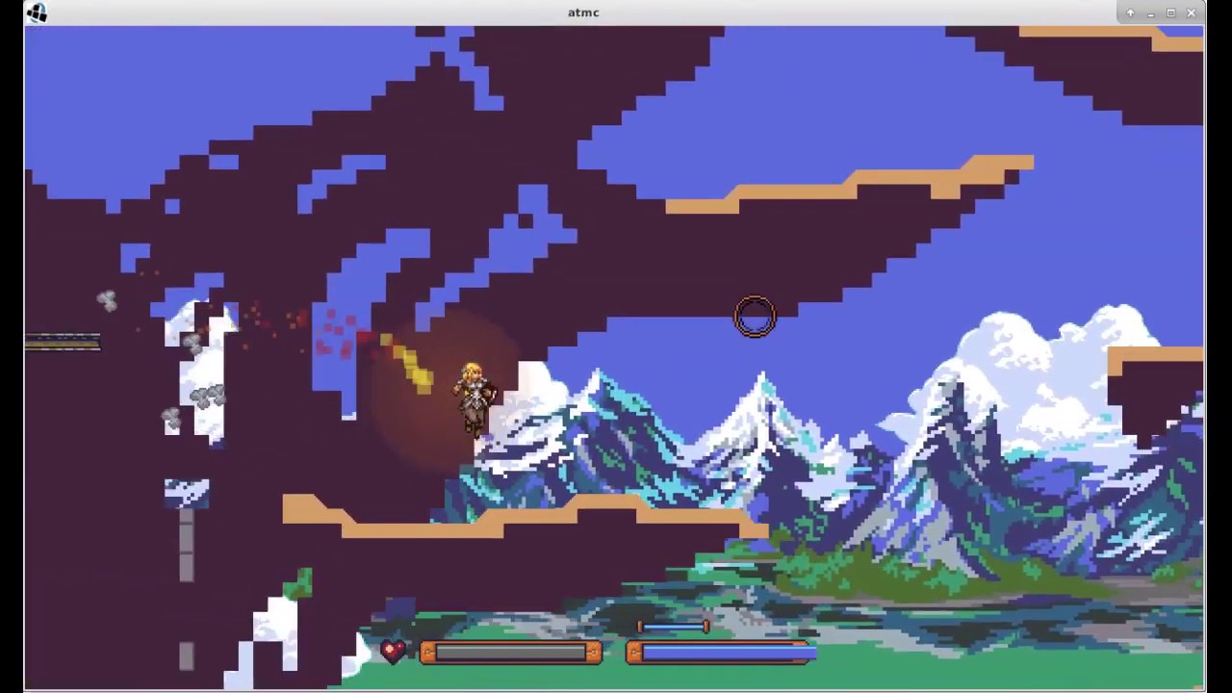Click the atmc app icon in the title bar
This screenshot has width=1232, height=693.
click(37, 13)
